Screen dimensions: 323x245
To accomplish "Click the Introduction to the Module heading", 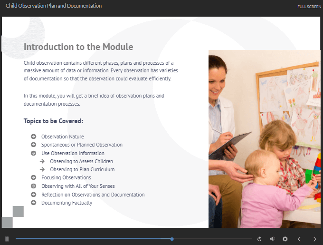I will (78, 47).
